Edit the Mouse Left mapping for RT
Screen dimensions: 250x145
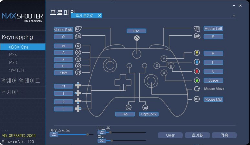[213, 29]
